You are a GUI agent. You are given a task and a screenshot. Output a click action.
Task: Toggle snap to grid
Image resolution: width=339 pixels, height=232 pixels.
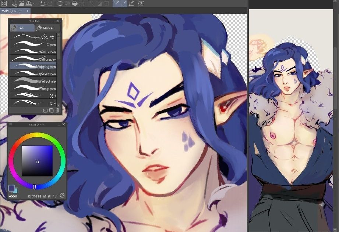pos(131,3)
